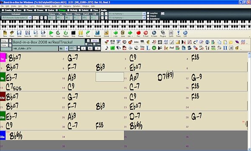The width and height of the screenshot is (251, 151).
Task: Click the SB icon
Action: click(231, 48)
